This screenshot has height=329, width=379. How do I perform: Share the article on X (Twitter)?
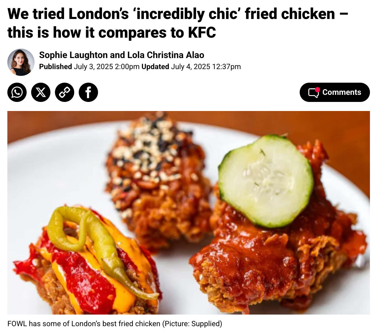tap(41, 92)
